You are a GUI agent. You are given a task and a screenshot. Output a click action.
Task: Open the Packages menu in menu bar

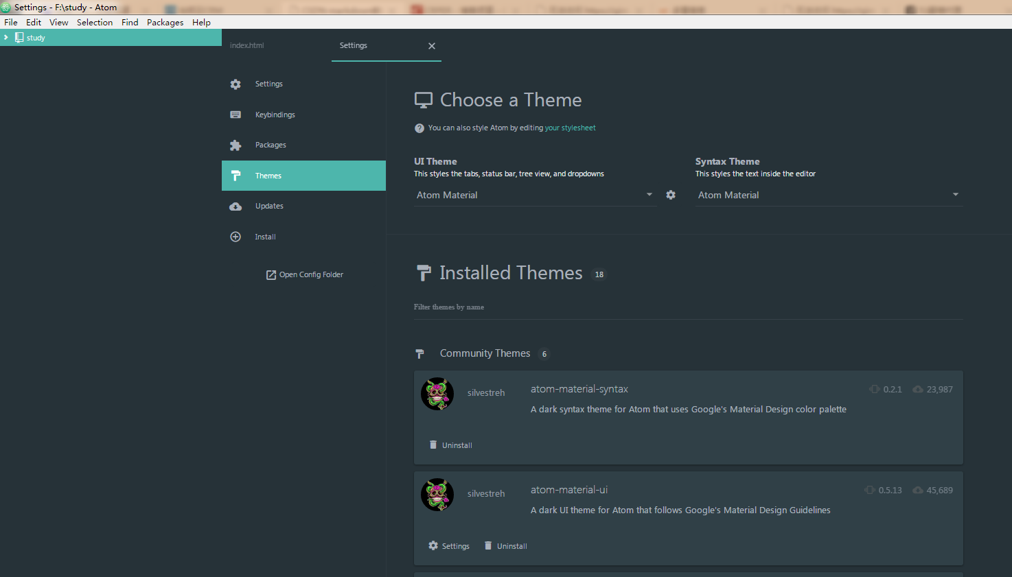[x=165, y=23]
